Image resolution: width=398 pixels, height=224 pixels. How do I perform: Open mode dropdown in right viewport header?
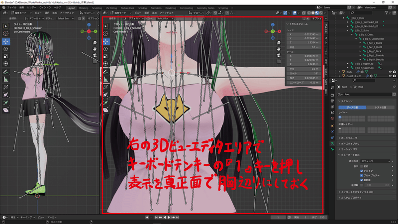pos(121,13)
